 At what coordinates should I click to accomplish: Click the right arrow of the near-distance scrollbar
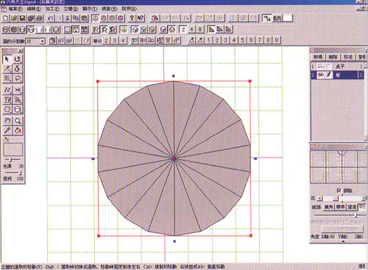[364, 198]
